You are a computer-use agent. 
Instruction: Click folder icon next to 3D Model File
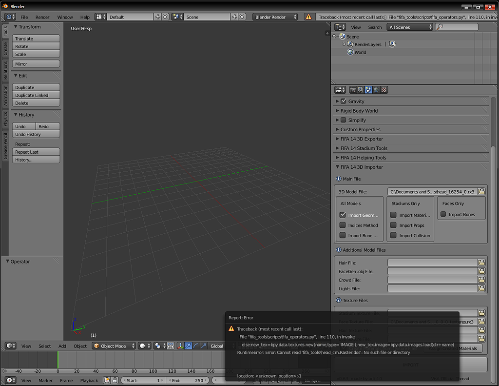point(481,191)
